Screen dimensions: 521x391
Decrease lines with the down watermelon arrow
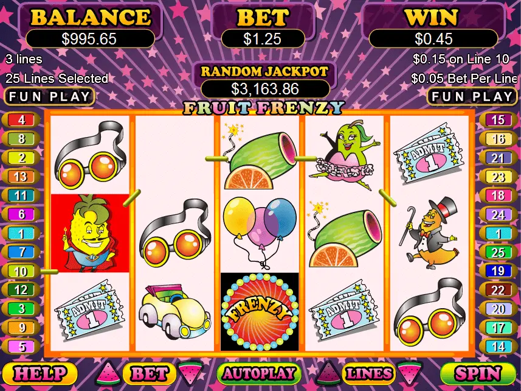[x=410, y=373]
